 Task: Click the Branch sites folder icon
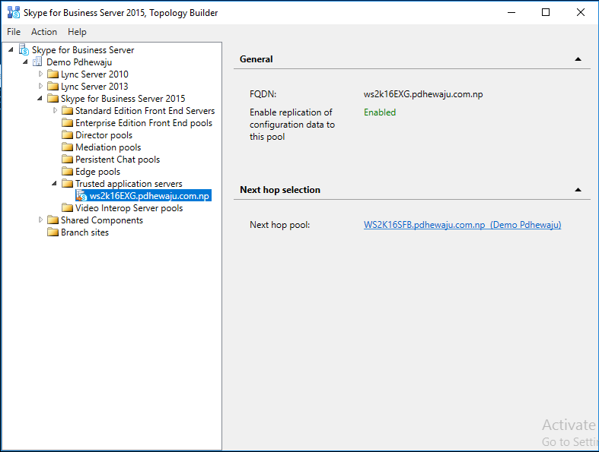pyautogui.click(x=53, y=232)
